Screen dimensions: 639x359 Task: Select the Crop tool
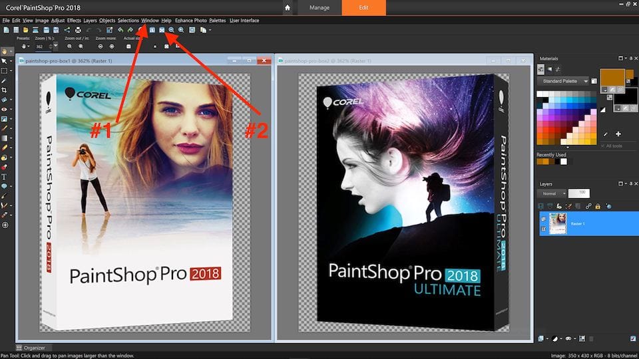[4, 90]
